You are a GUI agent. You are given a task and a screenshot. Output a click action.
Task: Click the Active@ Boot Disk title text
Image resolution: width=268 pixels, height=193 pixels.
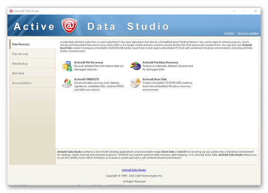[155, 80]
